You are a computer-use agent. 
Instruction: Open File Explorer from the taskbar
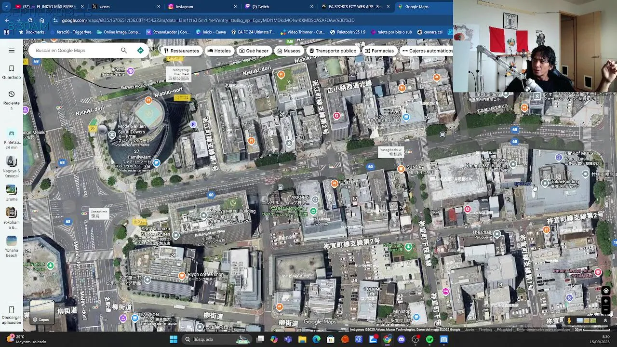tap(302, 339)
